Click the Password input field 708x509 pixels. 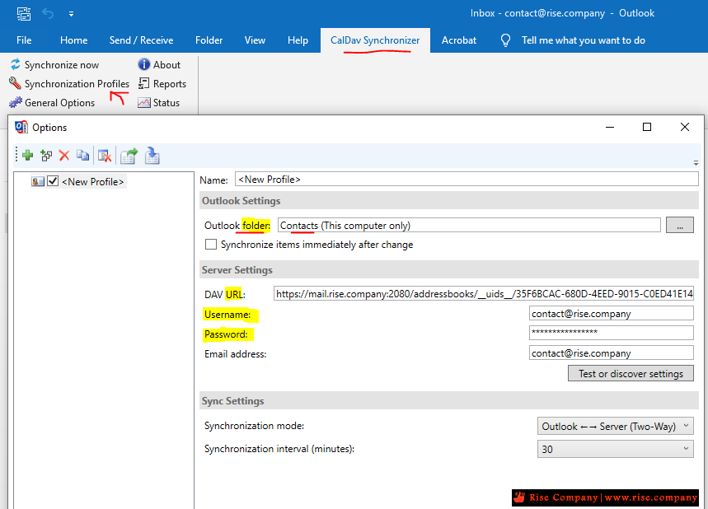pyautogui.click(x=611, y=333)
